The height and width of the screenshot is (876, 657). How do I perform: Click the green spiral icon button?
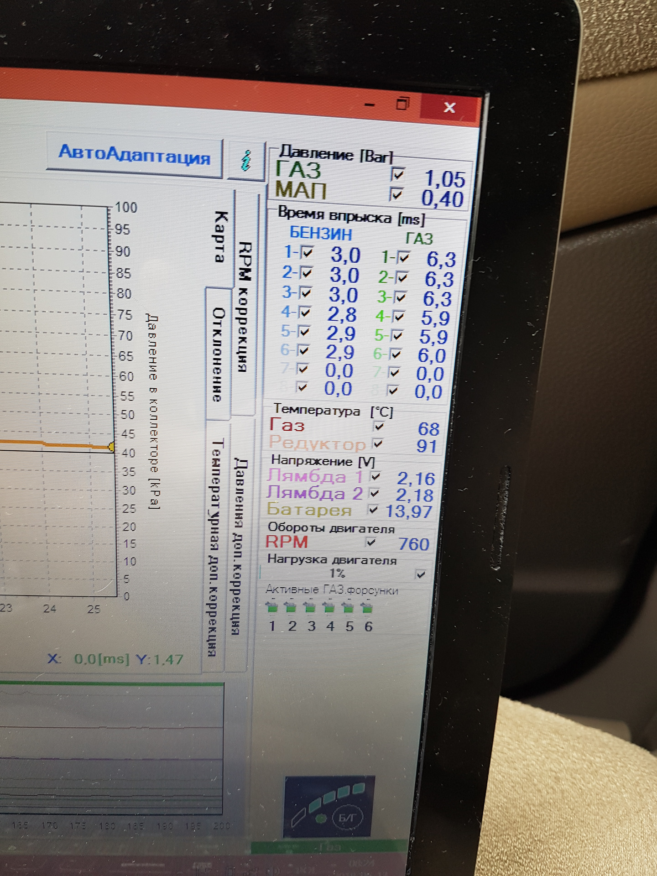[246, 161]
